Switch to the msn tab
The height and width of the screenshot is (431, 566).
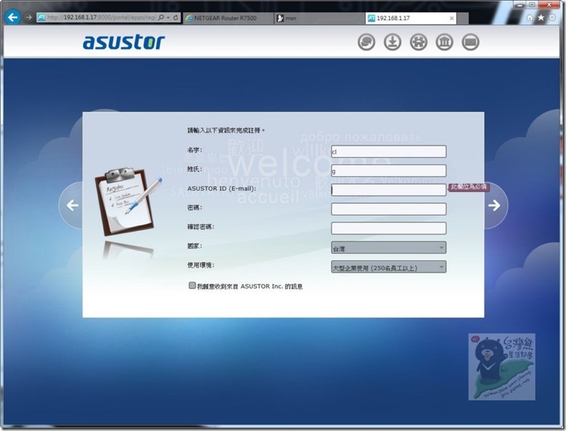319,18
